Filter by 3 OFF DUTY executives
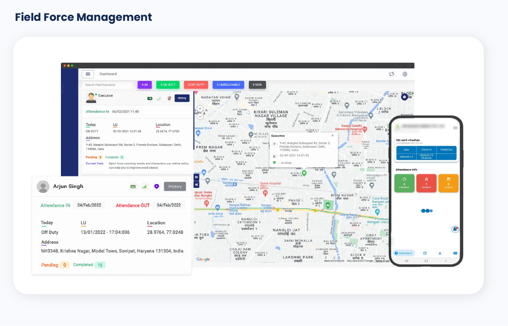This screenshot has height=326, width=508. tap(196, 85)
